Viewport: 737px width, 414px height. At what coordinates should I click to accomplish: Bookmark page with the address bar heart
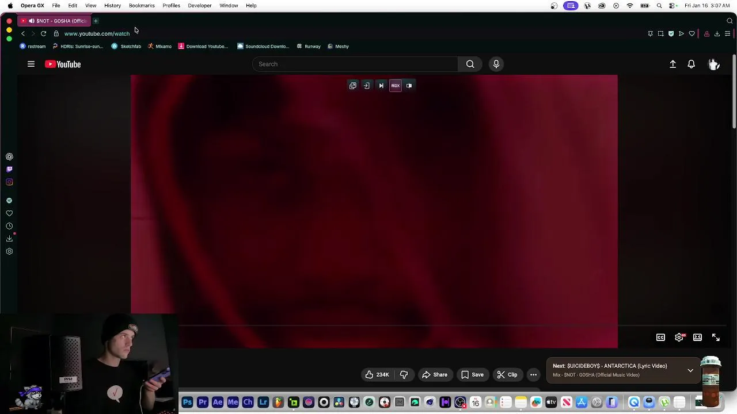692,33
